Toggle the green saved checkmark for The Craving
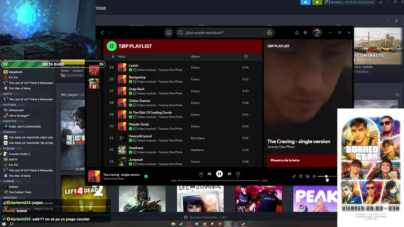Image resolution: width=404 pixels, height=227 pixels. click(146, 176)
